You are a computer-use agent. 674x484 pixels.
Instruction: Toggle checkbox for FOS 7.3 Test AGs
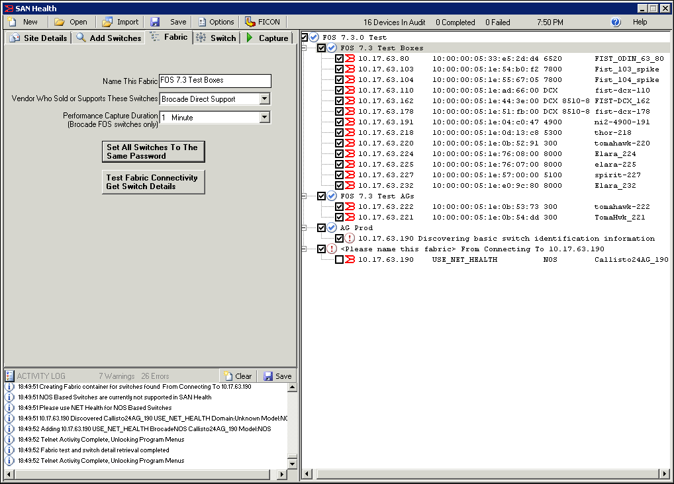point(322,196)
